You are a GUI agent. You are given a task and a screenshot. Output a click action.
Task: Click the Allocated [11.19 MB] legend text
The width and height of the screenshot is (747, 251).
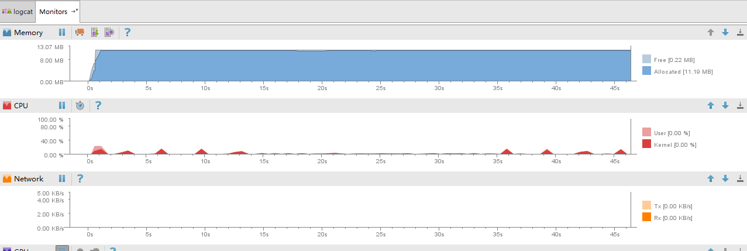tap(683, 71)
